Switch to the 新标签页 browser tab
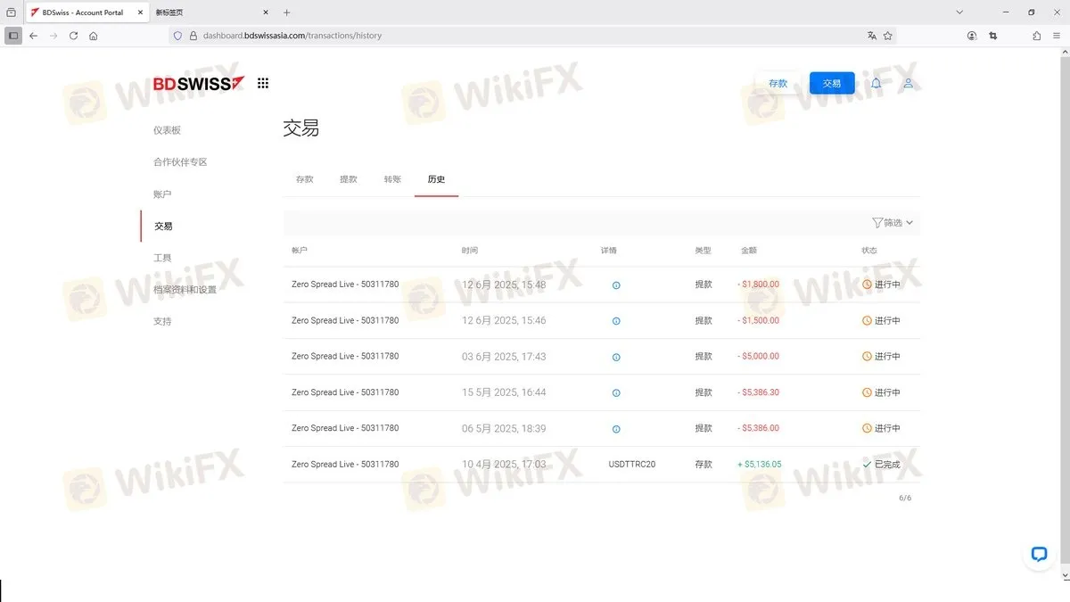 [x=212, y=12]
